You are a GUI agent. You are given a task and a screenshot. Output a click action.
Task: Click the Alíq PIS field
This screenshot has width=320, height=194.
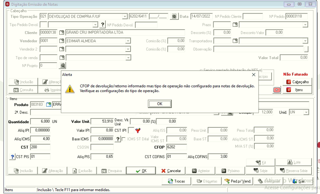coord(102,157)
